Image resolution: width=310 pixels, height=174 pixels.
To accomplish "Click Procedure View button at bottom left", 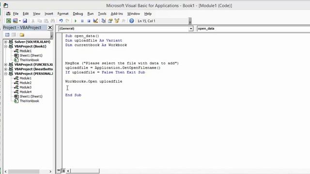I will pyautogui.click(x=59, y=171).
